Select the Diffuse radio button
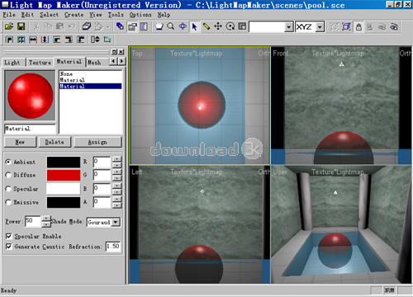413x297 pixels. tap(8, 175)
